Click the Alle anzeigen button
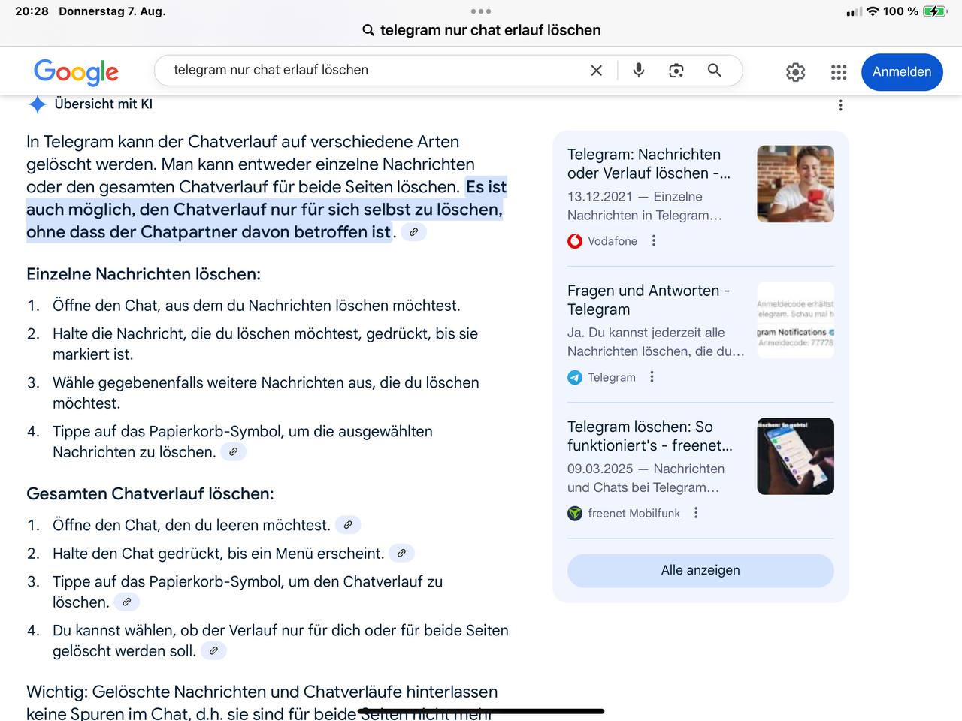The height and width of the screenshot is (721, 962). coord(700,570)
